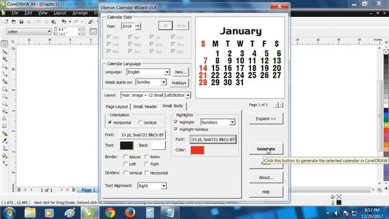The image size is (389, 219).
Task: Select the Eyedropper tool
Action: 4,141
